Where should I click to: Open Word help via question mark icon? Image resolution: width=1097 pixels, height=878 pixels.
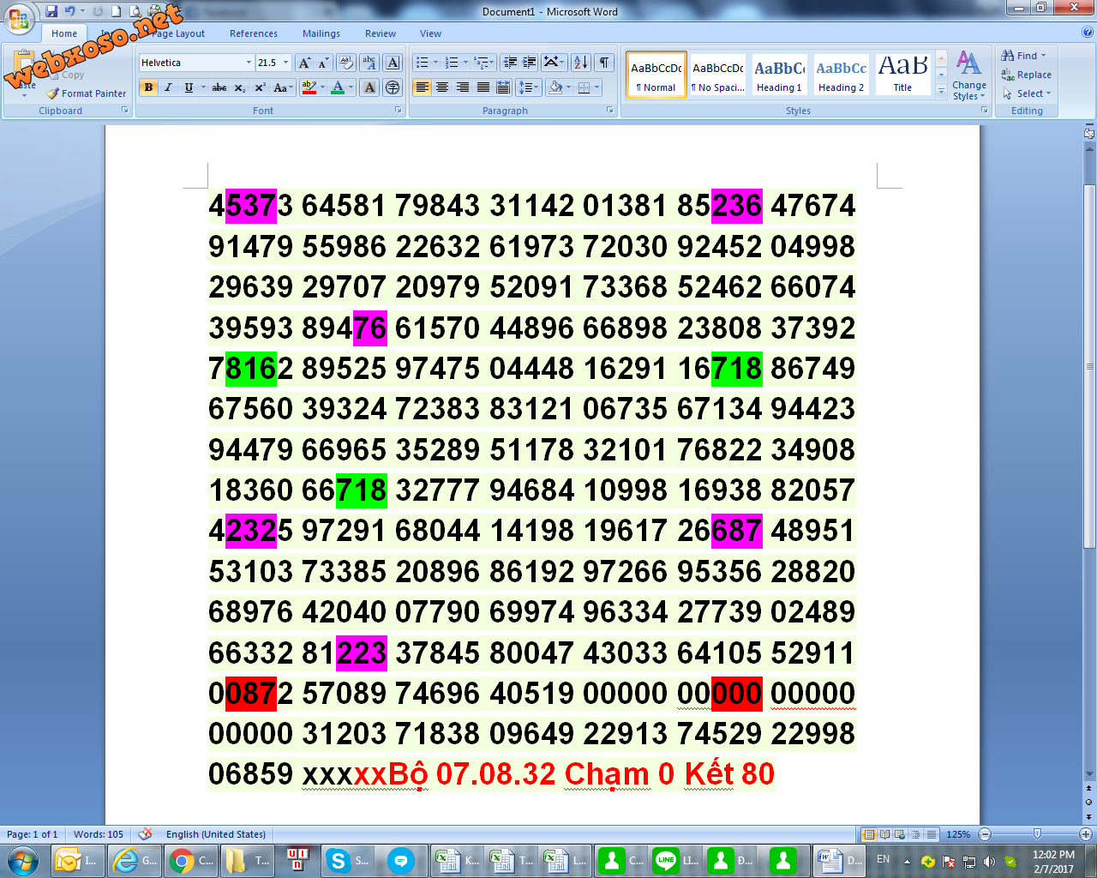(x=1088, y=33)
